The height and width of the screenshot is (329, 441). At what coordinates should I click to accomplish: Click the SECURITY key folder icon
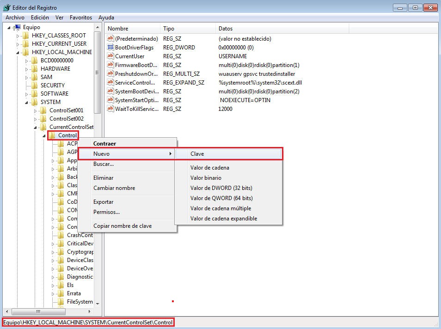(x=35, y=85)
